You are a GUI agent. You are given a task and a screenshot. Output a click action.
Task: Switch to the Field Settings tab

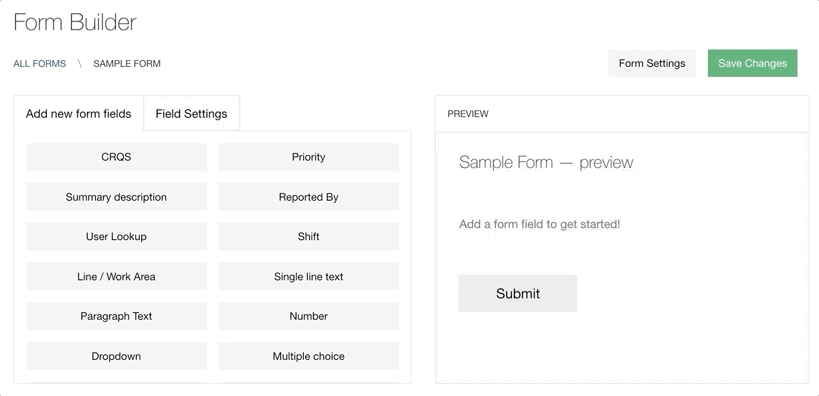point(191,114)
